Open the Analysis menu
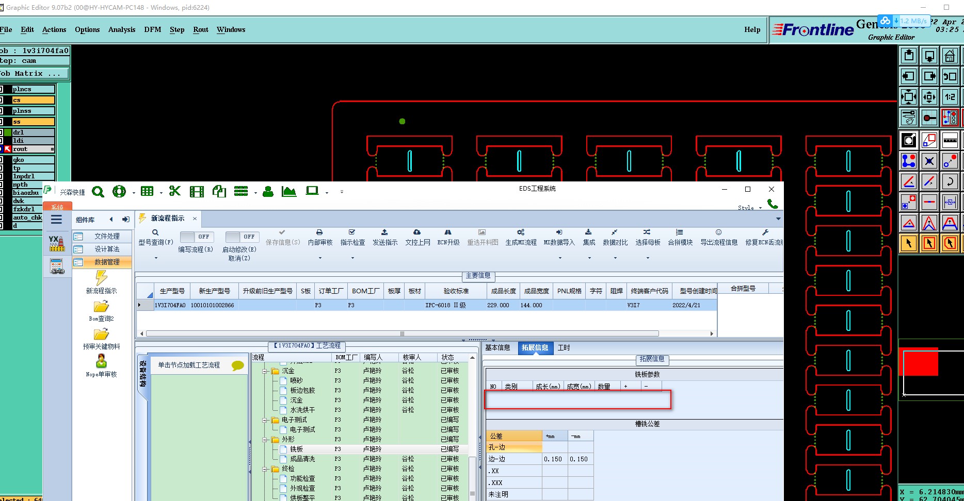964x501 pixels. (122, 29)
